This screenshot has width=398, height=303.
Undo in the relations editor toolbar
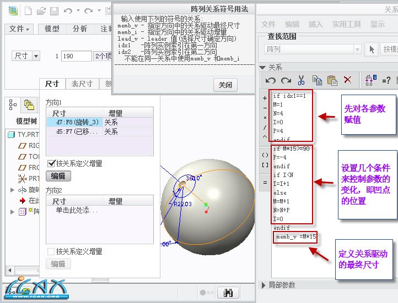[270, 80]
